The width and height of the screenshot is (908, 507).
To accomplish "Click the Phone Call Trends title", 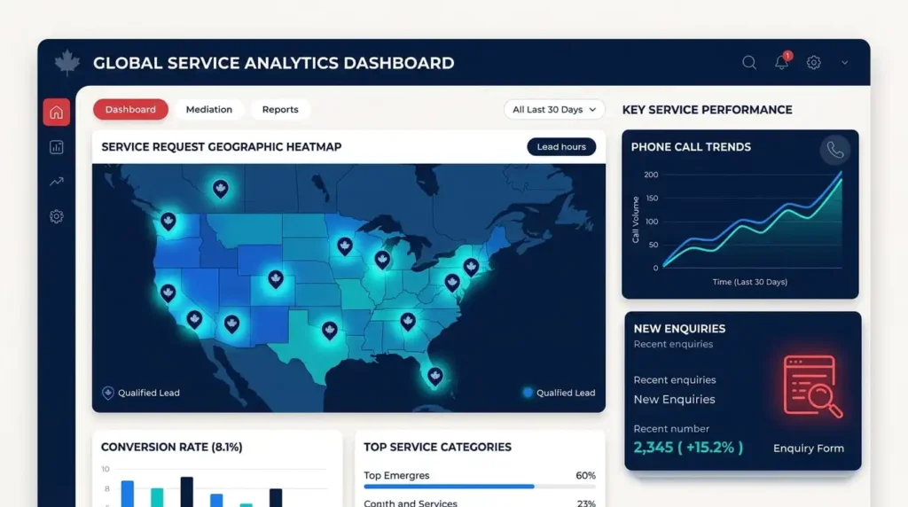I will 691,147.
